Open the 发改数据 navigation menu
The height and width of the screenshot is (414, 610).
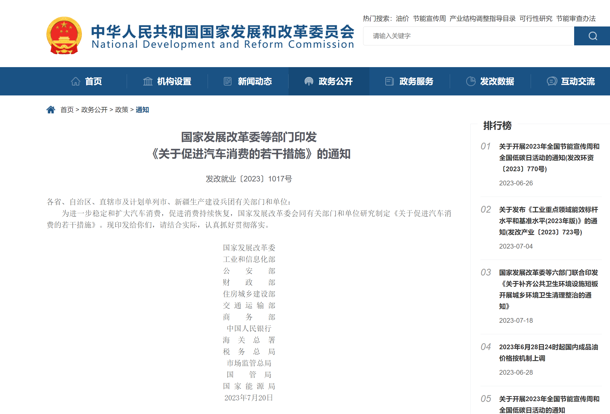pyautogui.click(x=497, y=81)
